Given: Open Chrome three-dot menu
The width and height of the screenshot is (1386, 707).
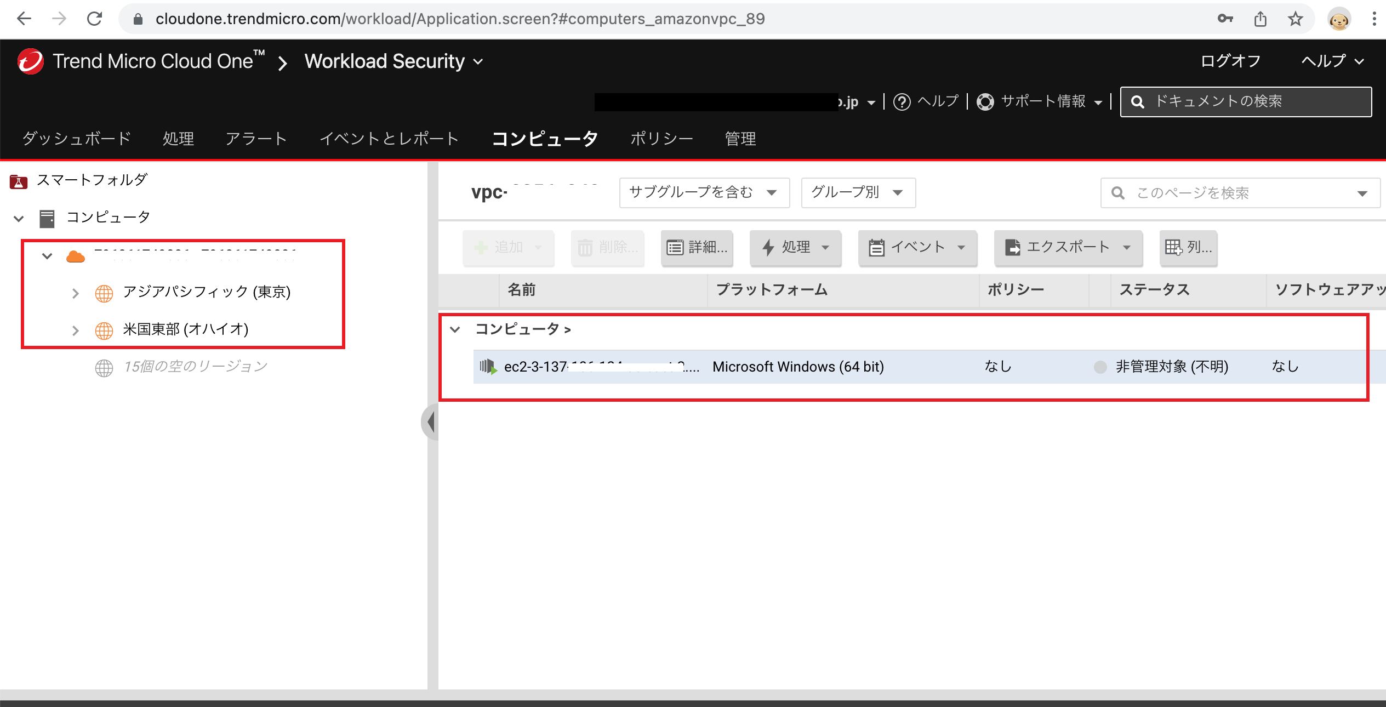Looking at the screenshot, I should (1374, 19).
